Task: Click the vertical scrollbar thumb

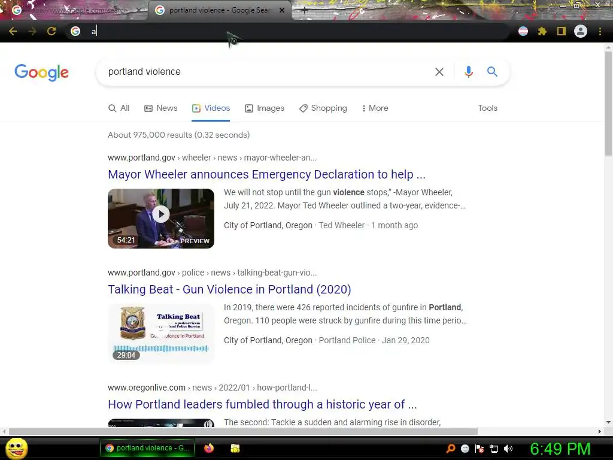Action: [608, 104]
